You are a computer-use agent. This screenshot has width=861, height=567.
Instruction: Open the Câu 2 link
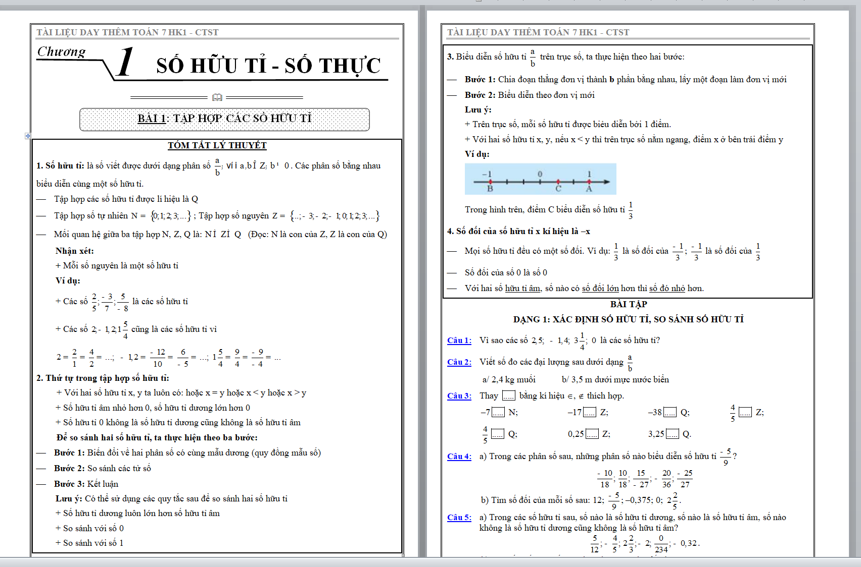click(459, 362)
